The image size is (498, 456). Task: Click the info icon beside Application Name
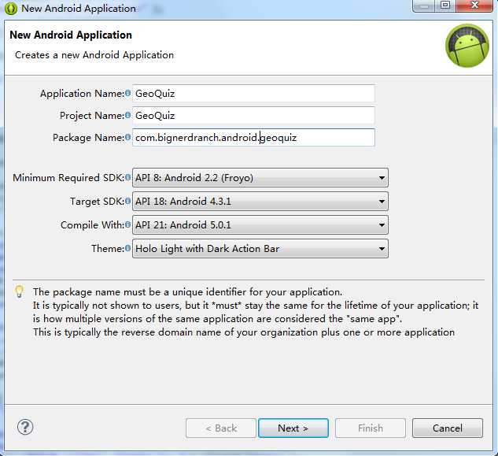(127, 93)
